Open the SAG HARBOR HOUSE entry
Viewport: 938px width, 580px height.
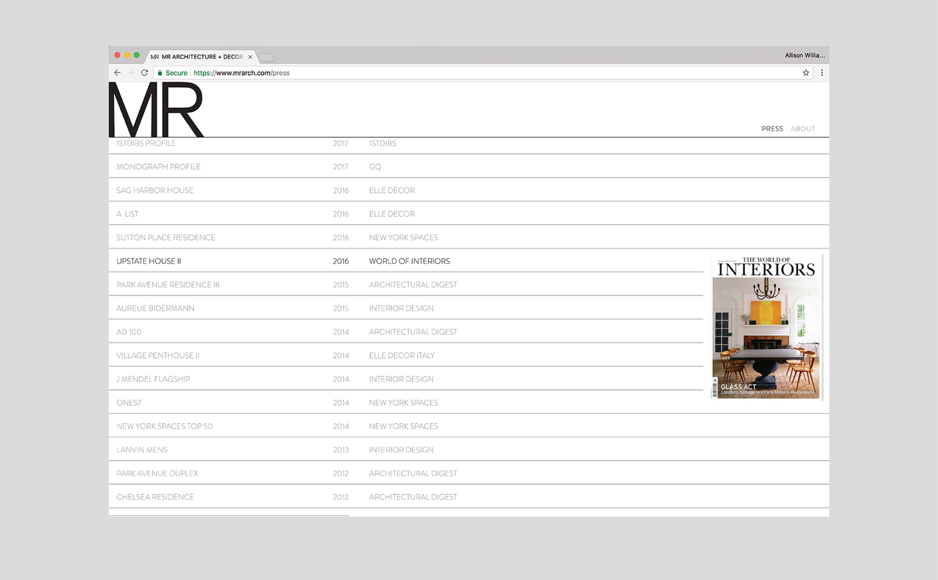tap(155, 190)
